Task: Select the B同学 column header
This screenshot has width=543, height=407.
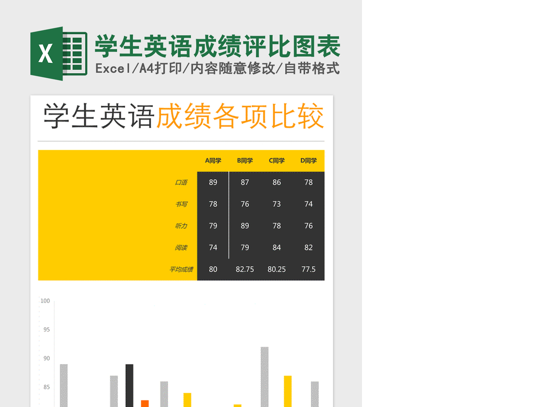Action: pos(245,161)
